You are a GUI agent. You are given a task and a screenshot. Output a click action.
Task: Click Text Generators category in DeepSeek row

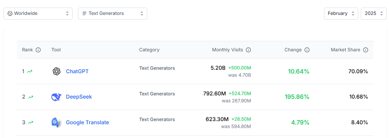tap(157, 94)
